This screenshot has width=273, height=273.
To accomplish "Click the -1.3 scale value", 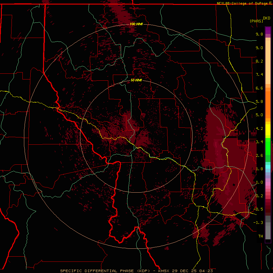I will 258,223.
